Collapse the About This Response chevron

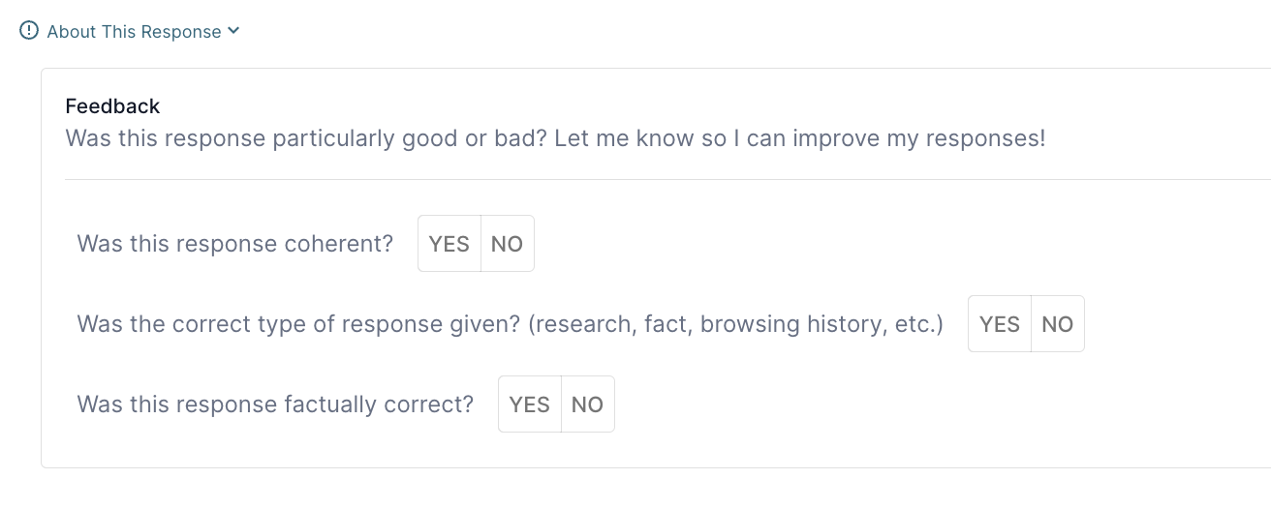[x=233, y=31]
